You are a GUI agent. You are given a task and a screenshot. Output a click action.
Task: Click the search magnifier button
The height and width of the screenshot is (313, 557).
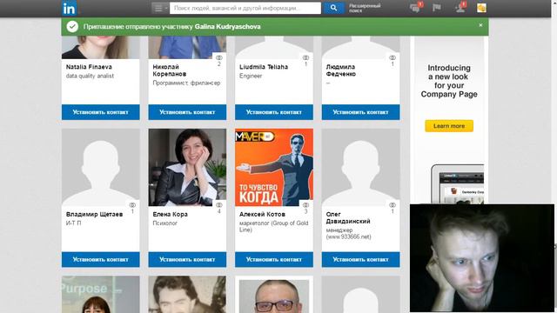point(333,8)
